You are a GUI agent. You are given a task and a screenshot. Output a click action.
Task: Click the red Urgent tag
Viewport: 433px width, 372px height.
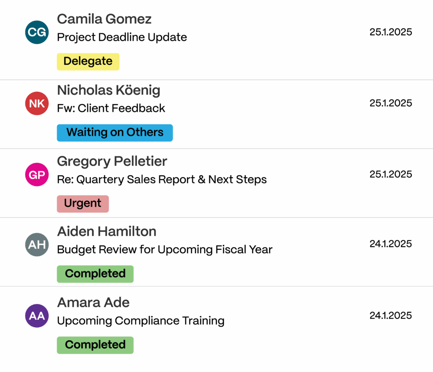pos(82,203)
